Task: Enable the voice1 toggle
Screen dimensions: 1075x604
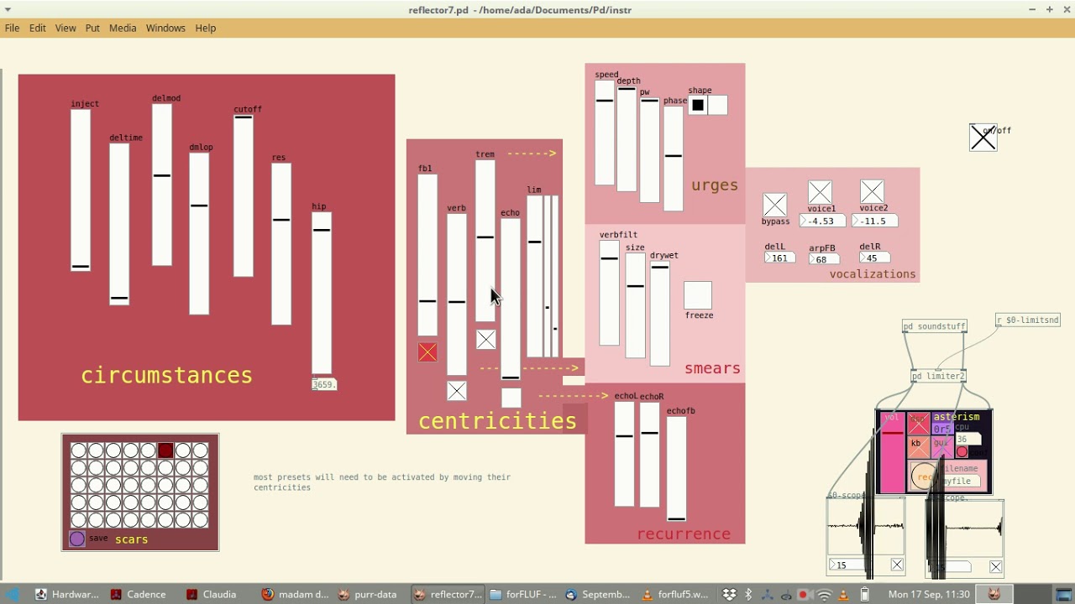Action: tap(821, 192)
